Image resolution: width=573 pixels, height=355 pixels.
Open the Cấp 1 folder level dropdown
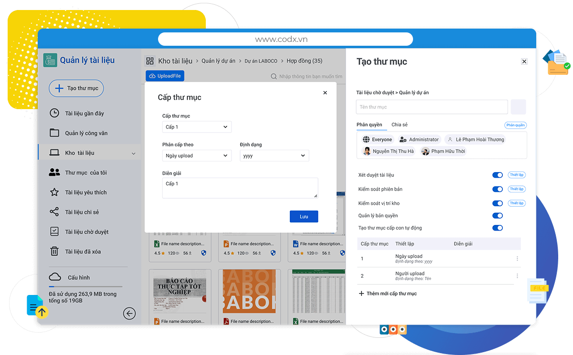point(197,127)
